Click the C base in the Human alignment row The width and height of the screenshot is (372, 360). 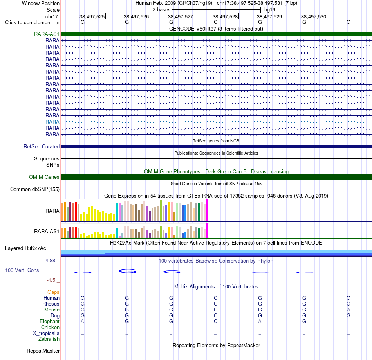coord(215,298)
